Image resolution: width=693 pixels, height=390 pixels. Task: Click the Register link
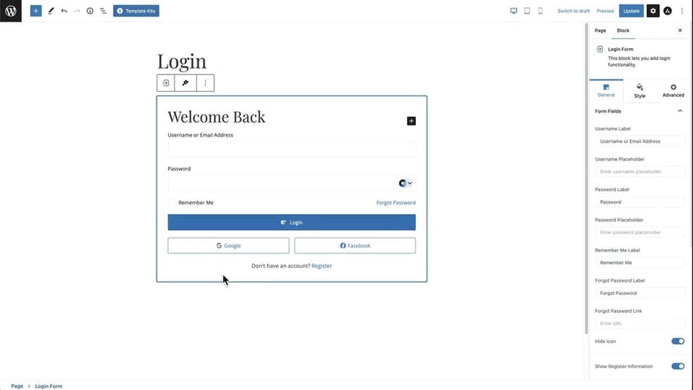322,266
